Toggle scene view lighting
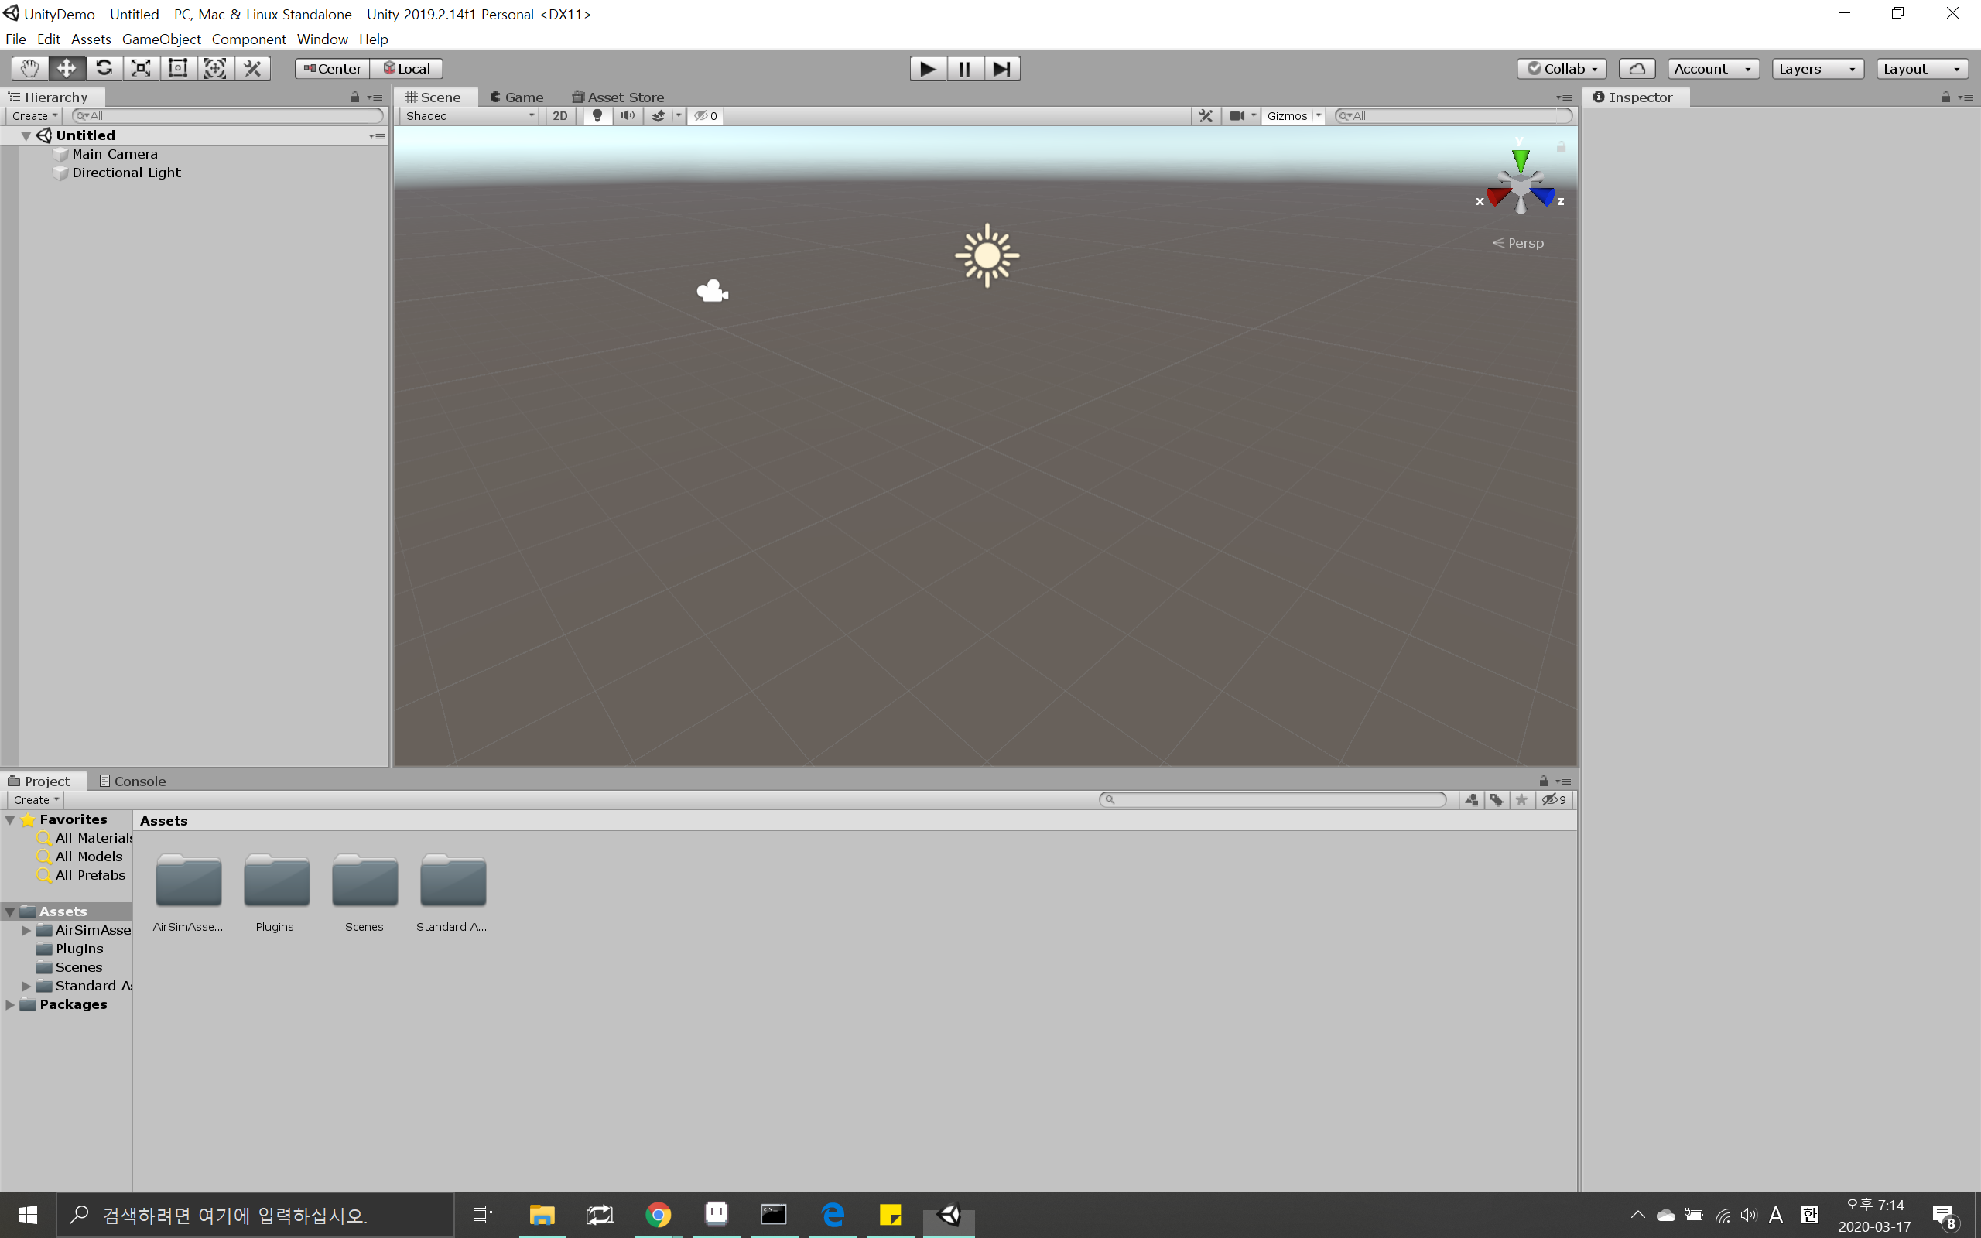This screenshot has width=1981, height=1238. [x=597, y=115]
